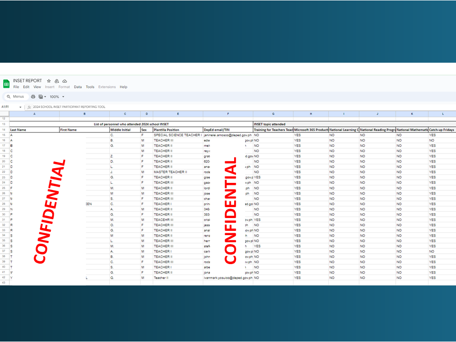Screen dimensions: 456x342
Task: Select column A header
Action: [x=34, y=114]
